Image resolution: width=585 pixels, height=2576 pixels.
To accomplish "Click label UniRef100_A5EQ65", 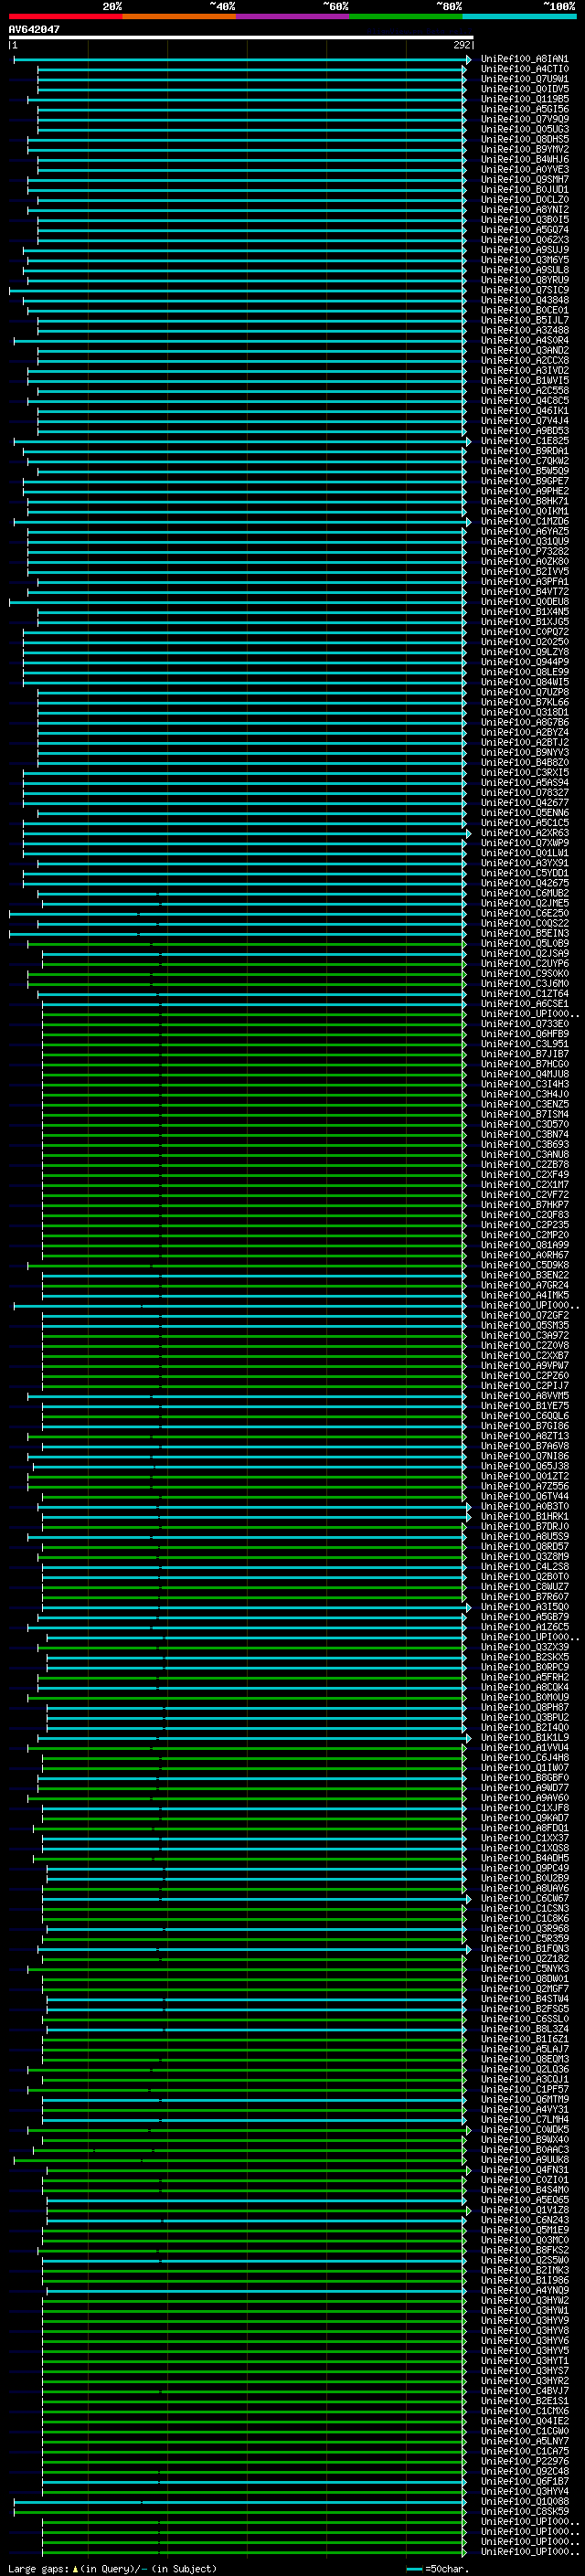I will point(524,2200).
